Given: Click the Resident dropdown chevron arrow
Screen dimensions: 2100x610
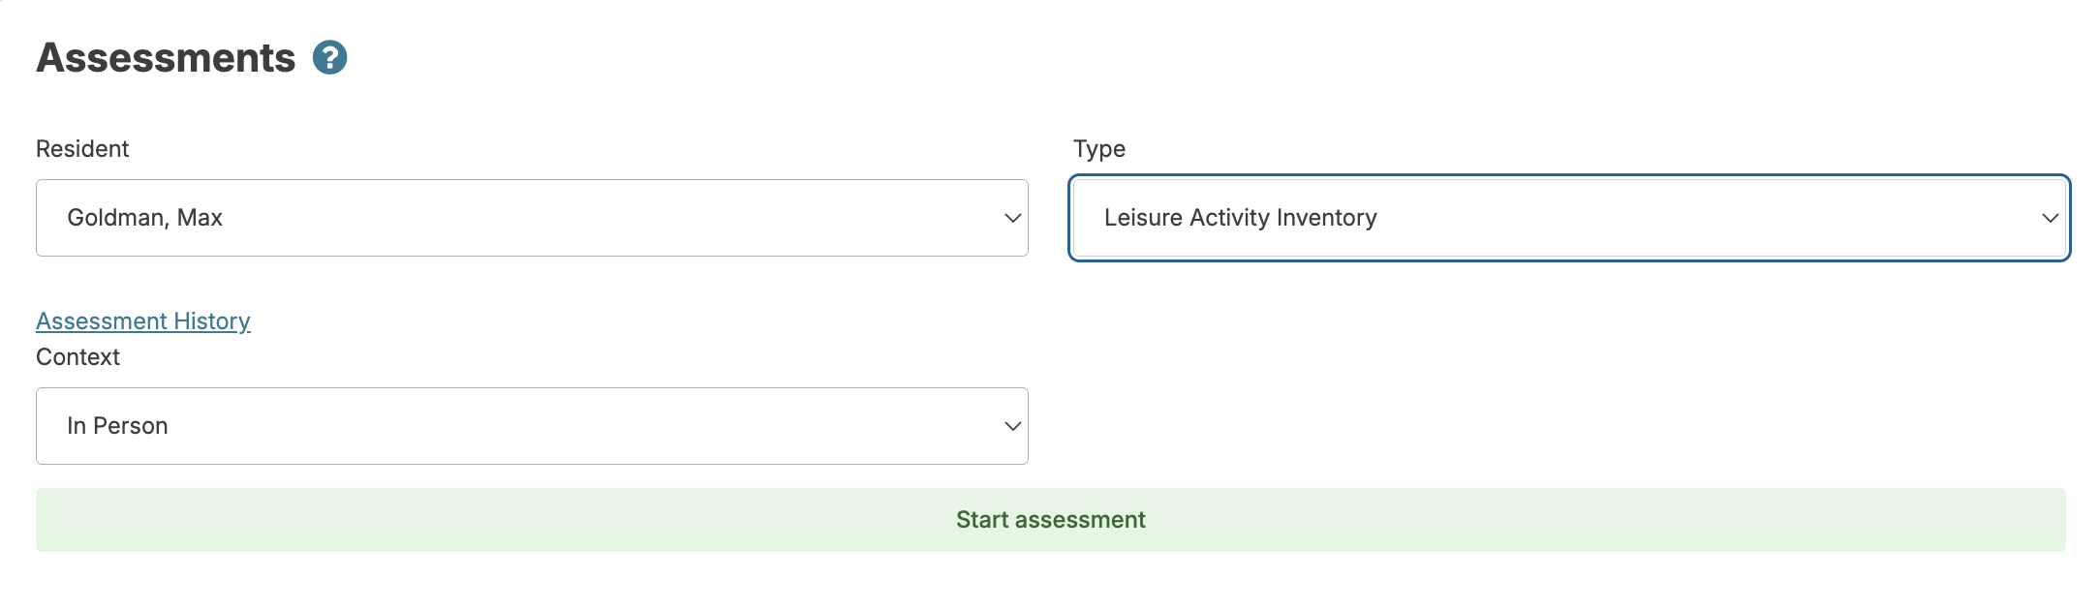Looking at the screenshot, I should 1012,218.
